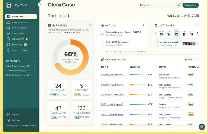Open 3322_WhitePaper project in sidebar

[x=19, y=75]
